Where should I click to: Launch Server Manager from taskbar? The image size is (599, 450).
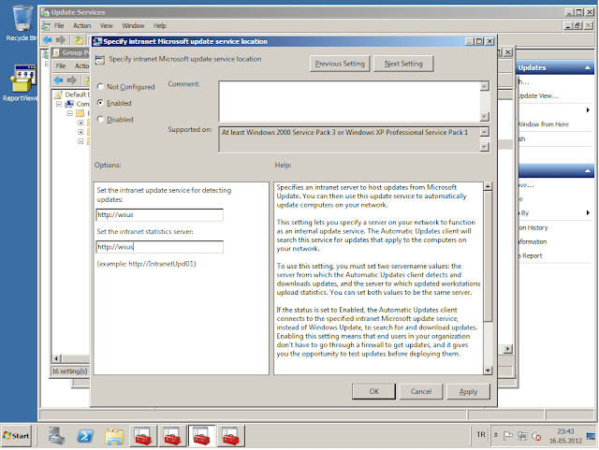(56, 436)
